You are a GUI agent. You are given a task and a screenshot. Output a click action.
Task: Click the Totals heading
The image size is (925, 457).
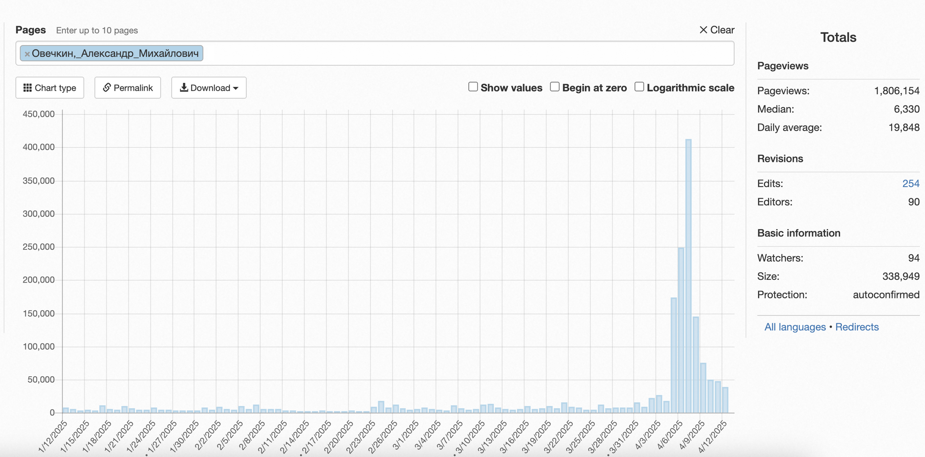point(838,37)
